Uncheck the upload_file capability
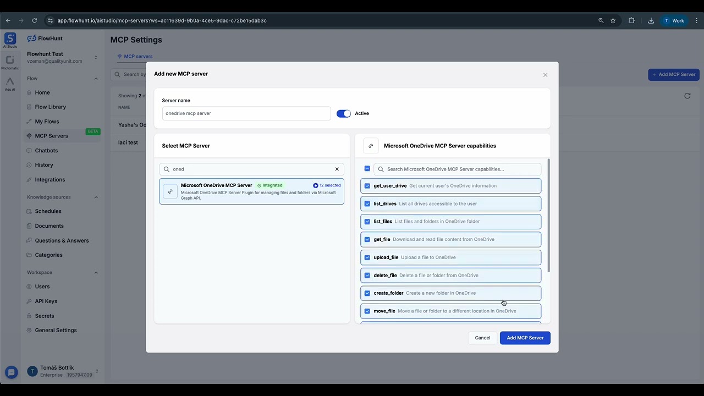Image resolution: width=704 pixels, height=396 pixels. [x=367, y=257]
